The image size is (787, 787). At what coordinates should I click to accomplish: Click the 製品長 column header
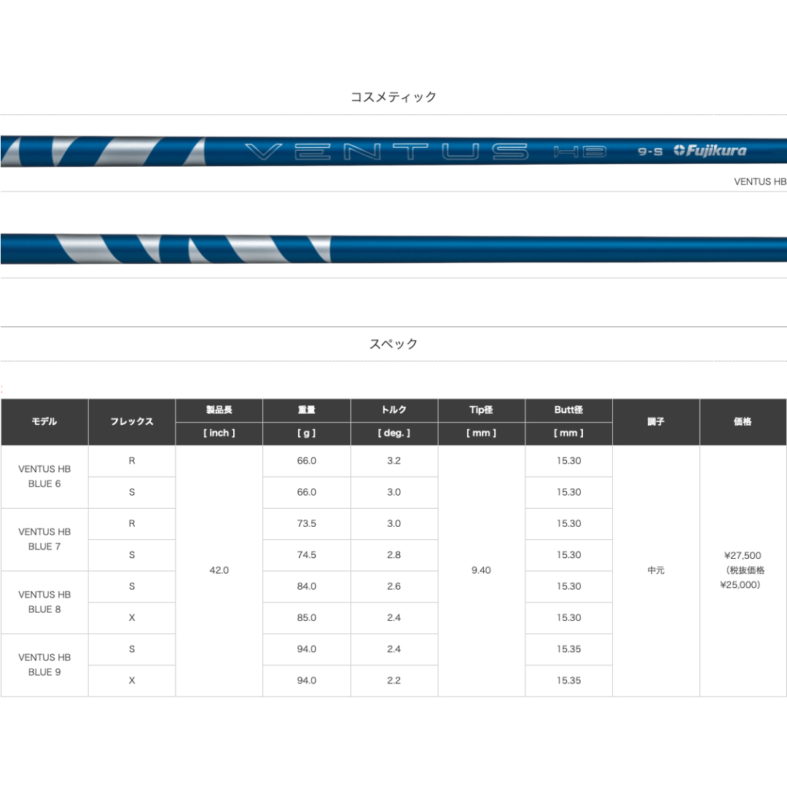click(219, 410)
